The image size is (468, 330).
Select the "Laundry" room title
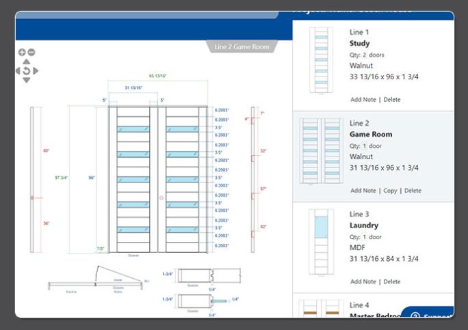(x=364, y=225)
